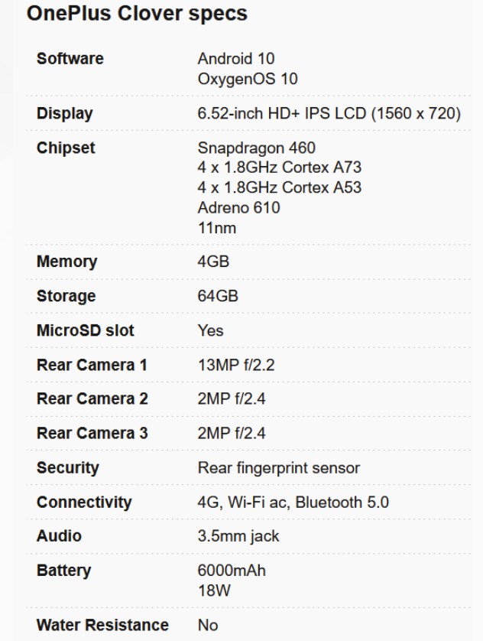483x641 pixels.
Task: Click the Android 10 text
Action: click(236, 59)
